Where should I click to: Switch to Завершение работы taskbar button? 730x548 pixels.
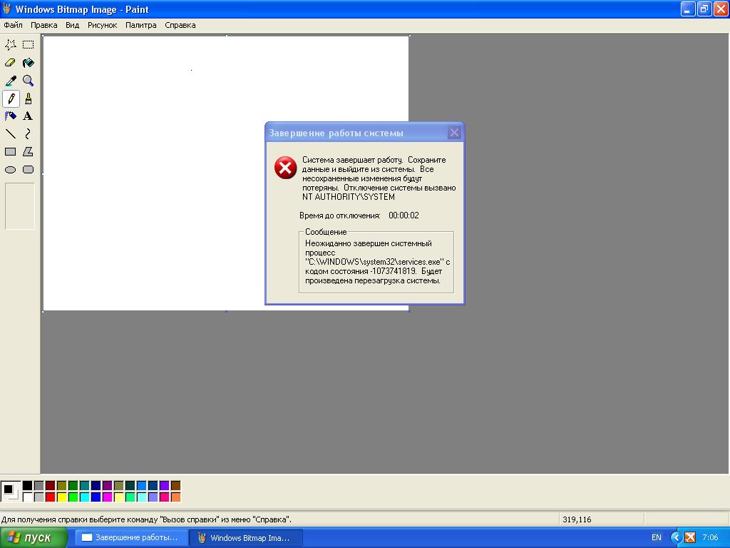[x=130, y=538]
